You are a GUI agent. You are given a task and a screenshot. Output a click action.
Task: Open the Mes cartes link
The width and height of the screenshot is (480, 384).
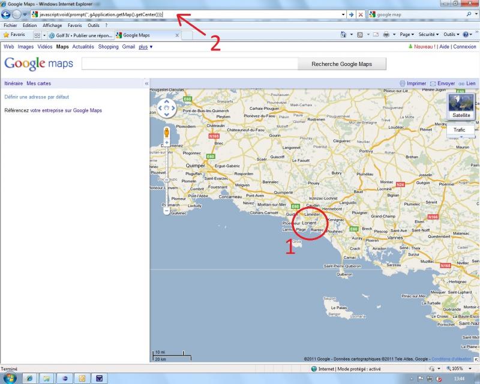[38, 83]
